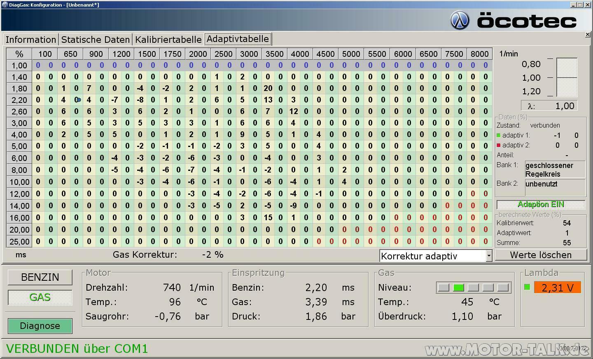Click the Bank 1 geschlossener Regelkreis field
Viewport: 593px width, 359px height.
coord(555,169)
